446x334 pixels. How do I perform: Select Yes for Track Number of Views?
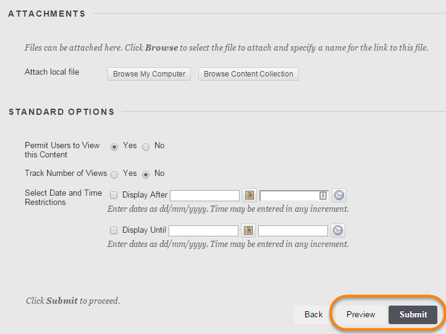point(114,175)
